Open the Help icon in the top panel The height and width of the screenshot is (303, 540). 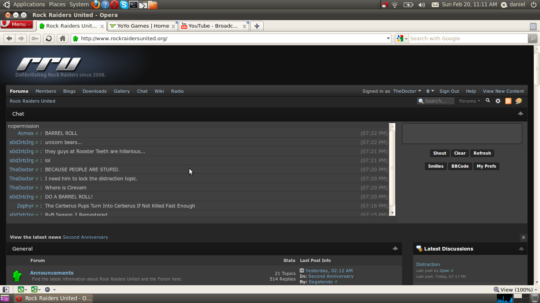click(x=105, y=5)
